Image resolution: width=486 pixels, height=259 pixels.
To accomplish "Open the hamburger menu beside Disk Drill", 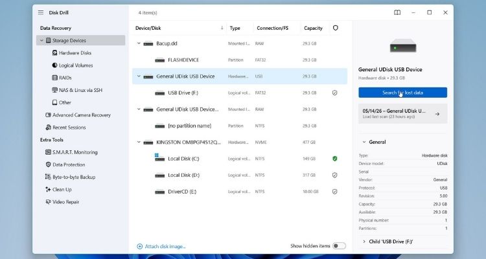I will (41, 13).
